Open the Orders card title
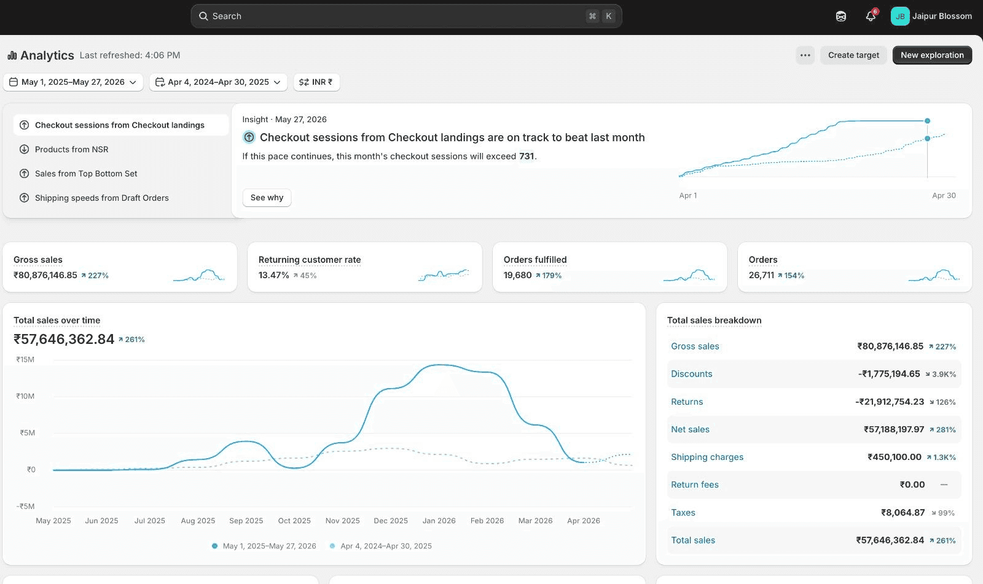Screen dimensions: 983x584 click(763, 260)
